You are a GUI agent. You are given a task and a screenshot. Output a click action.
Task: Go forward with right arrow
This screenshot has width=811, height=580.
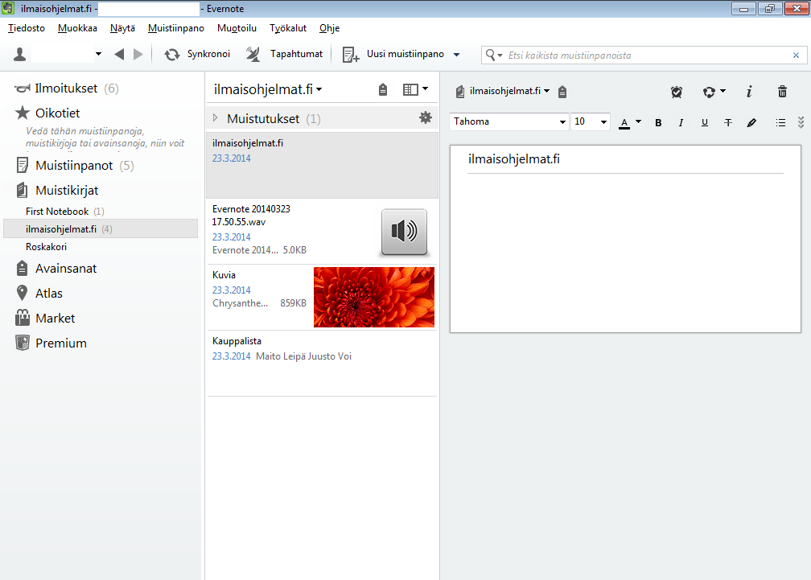coord(138,54)
